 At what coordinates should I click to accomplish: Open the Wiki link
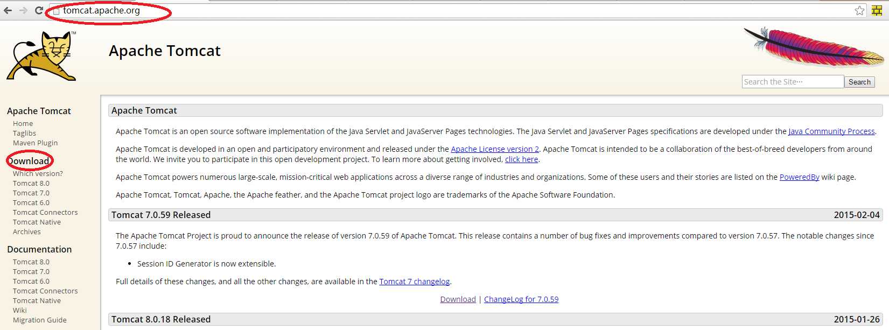[x=20, y=311]
